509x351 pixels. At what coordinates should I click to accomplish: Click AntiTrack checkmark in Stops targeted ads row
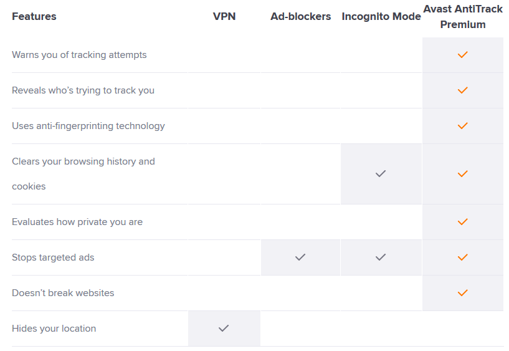click(462, 257)
